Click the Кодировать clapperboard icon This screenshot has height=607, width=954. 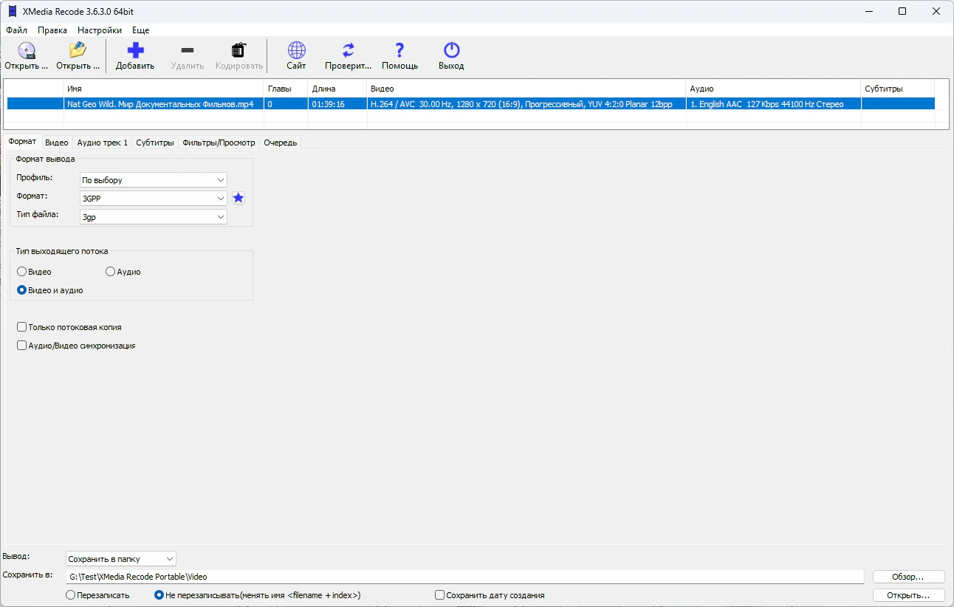239,51
